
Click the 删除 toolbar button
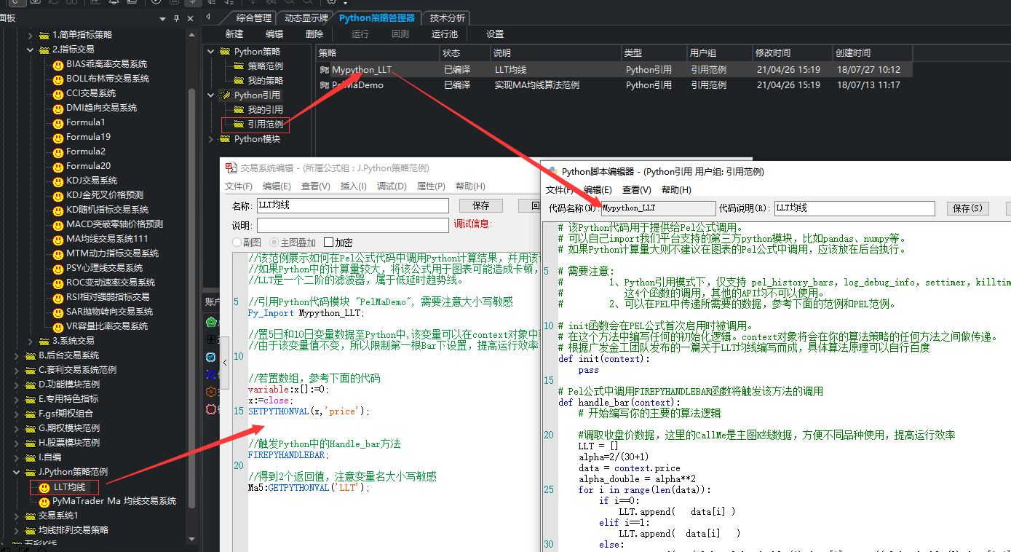[x=314, y=34]
